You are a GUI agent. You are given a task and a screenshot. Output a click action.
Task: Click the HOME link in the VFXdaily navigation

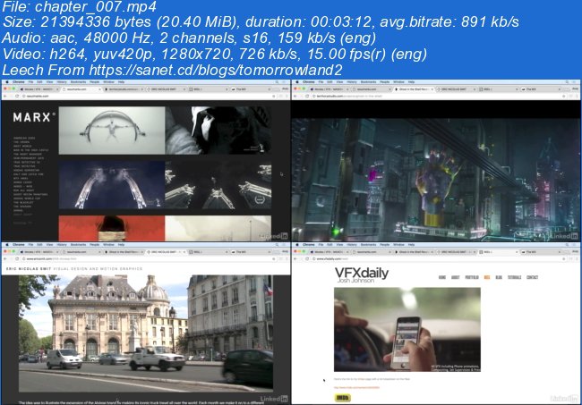[442, 277]
